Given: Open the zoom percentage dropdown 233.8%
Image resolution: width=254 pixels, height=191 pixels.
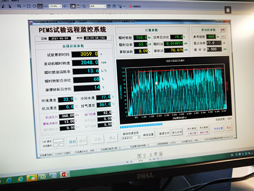Looking at the screenshot, I should (55, 6).
